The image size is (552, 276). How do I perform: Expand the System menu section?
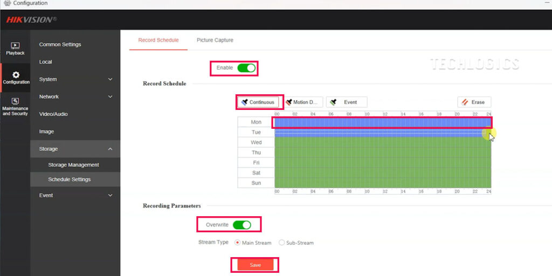pyautogui.click(x=75, y=79)
